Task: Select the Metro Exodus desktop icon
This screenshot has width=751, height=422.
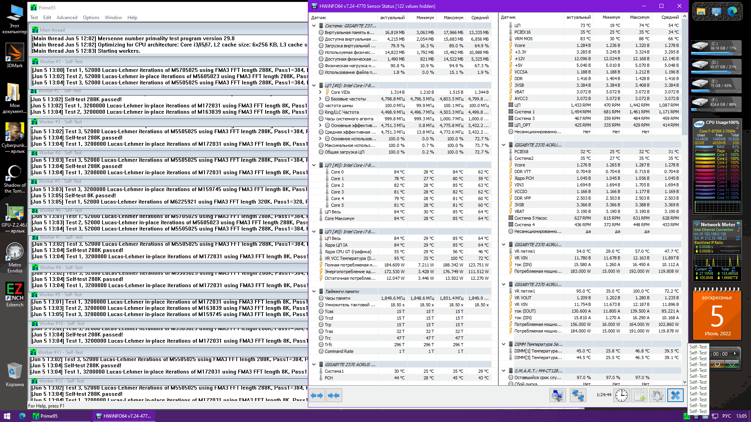Action: coord(14,257)
